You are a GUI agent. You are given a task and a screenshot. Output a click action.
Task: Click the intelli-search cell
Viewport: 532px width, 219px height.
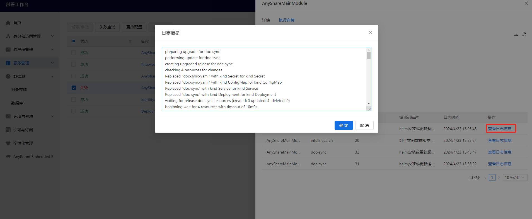[x=322, y=140]
